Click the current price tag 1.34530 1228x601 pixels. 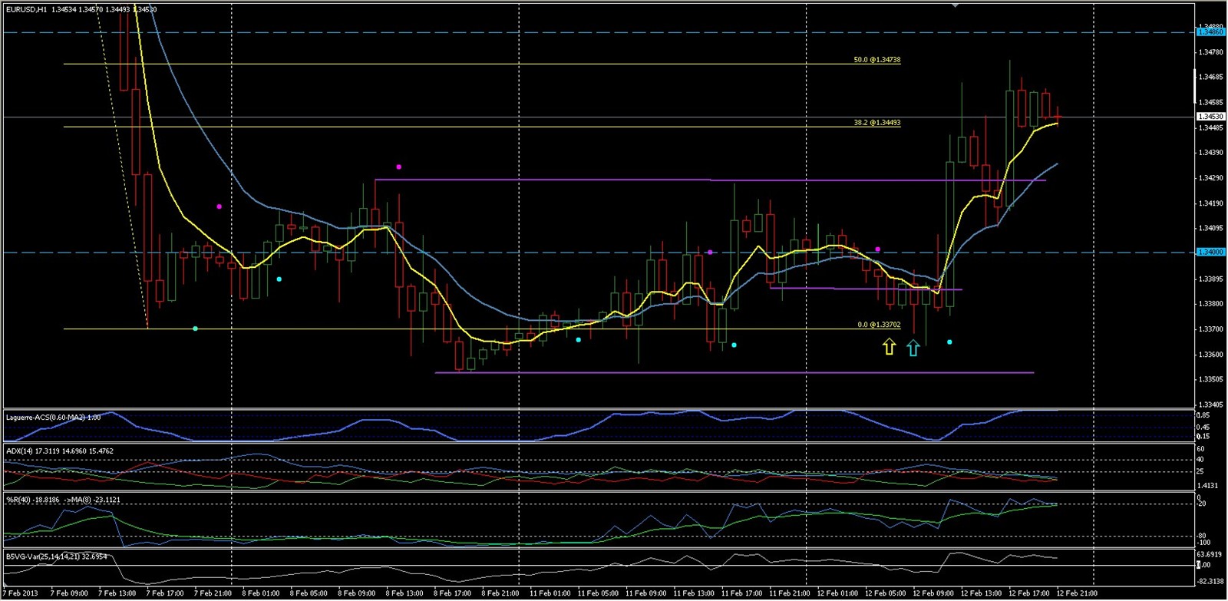pyautogui.click(x=1210, y=117)
